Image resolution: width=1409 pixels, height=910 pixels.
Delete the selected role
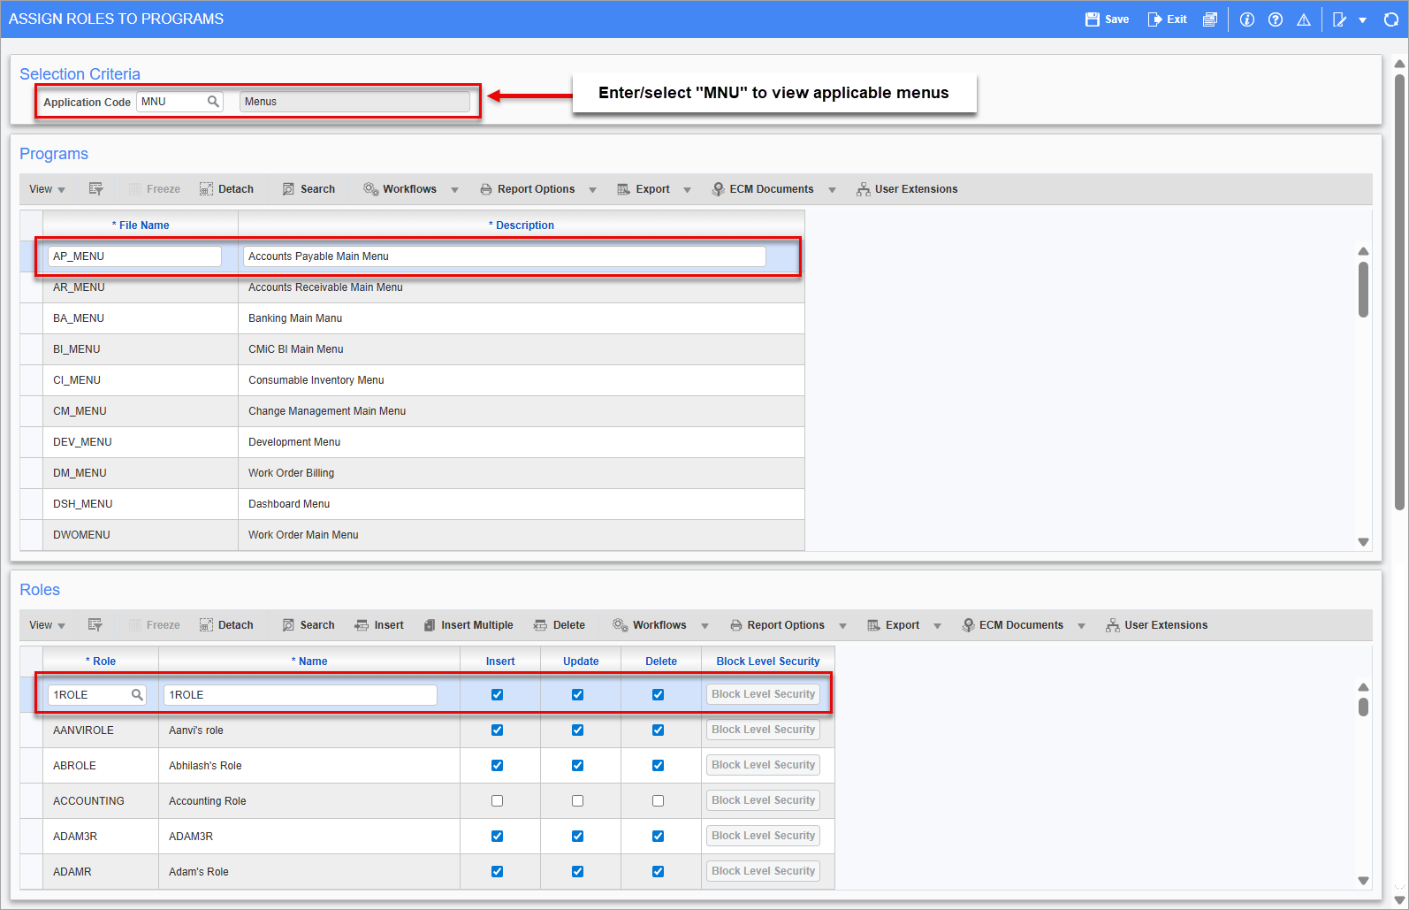click(x=560, y=625)
